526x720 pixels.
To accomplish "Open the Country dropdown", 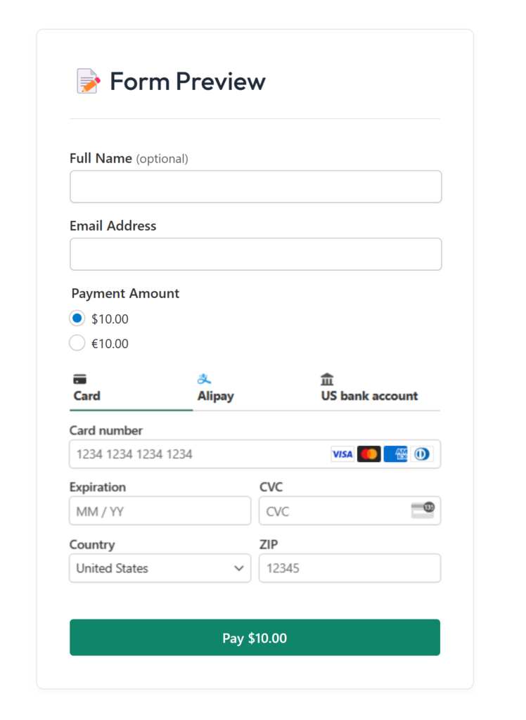I will tap(160, 568).
